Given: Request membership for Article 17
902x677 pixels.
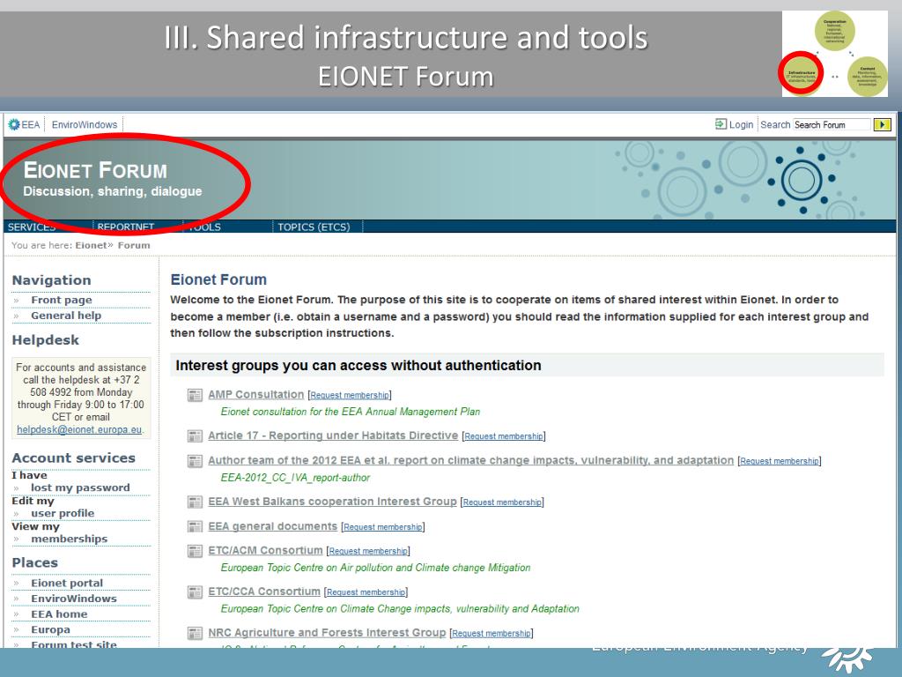Looking at the screenshot, I should coord(503,436).
